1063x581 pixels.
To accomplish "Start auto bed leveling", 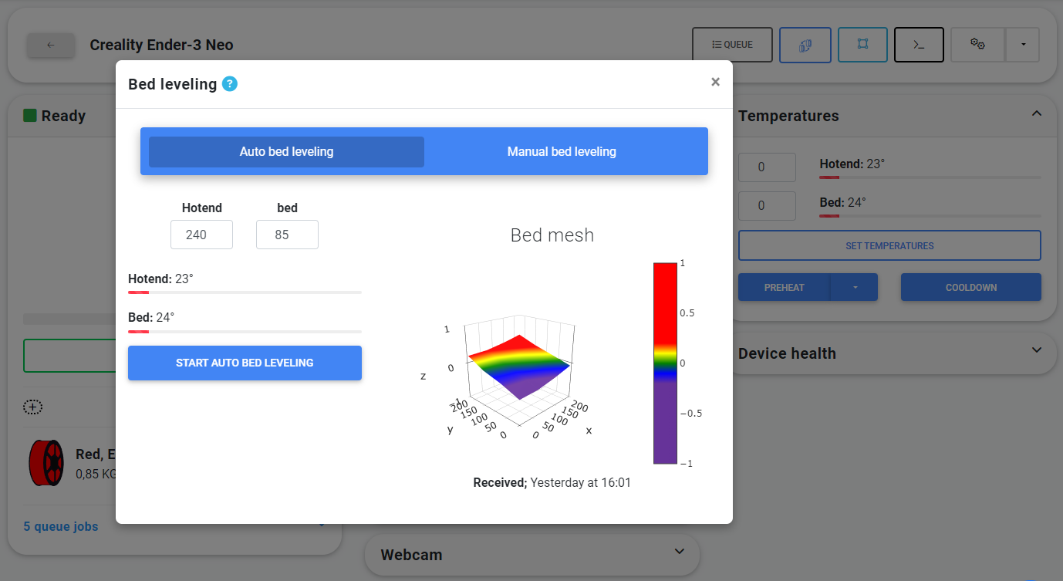I will [x=245, y=363].
